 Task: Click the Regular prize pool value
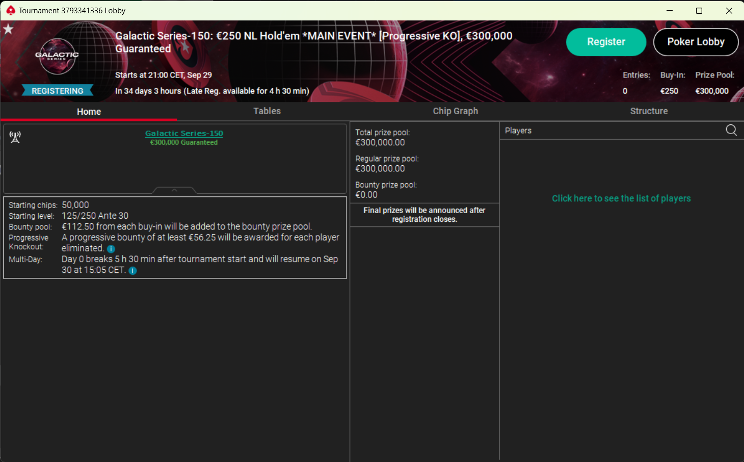point(380,169)
